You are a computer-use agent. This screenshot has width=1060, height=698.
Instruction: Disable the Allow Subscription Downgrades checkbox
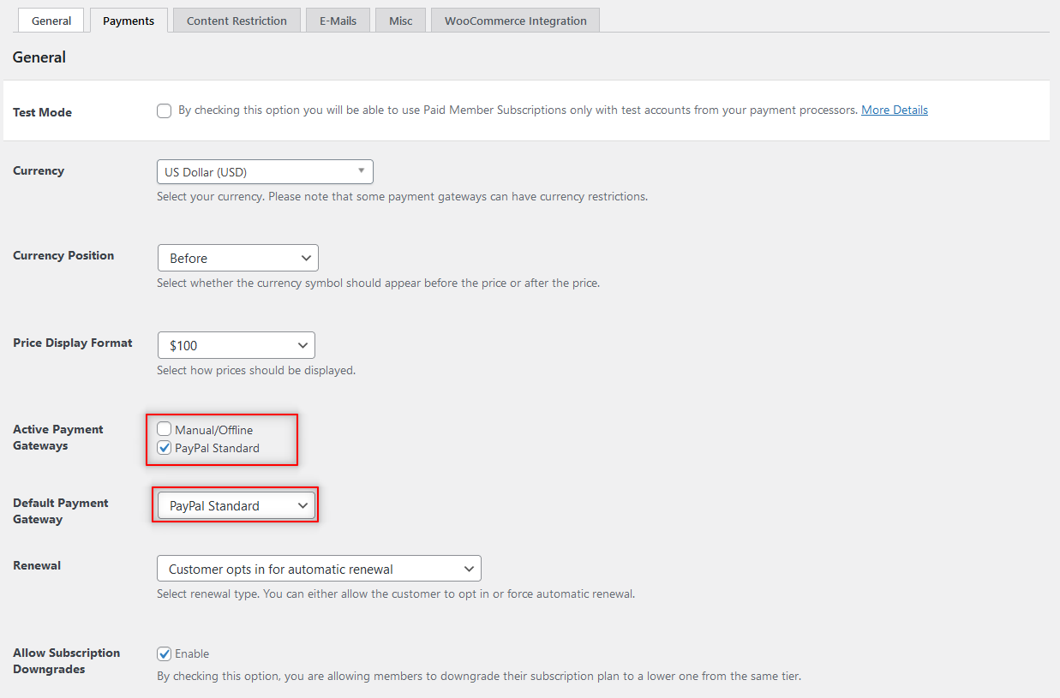(165, 653)
